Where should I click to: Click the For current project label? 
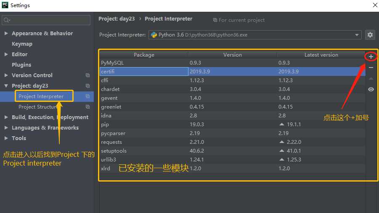click(241, 20)
